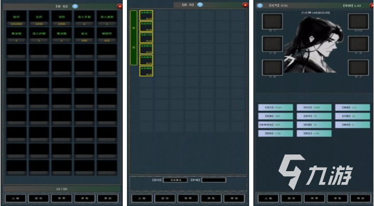Click the empty body-protection field below the skill grid
This screenshot has height=206, width=374.
click(x=213, y=180)
